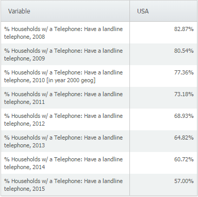198x197 pixels.
Task: Click the 64.82% value cell
Action: (x=163, y=141)
